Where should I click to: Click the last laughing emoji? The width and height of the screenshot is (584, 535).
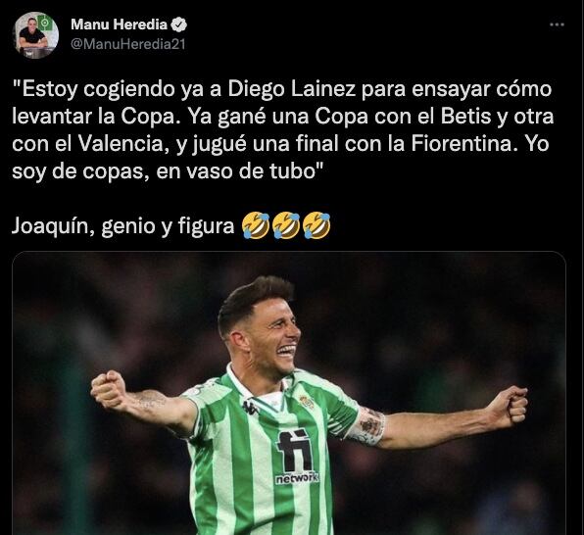(316, 225)
